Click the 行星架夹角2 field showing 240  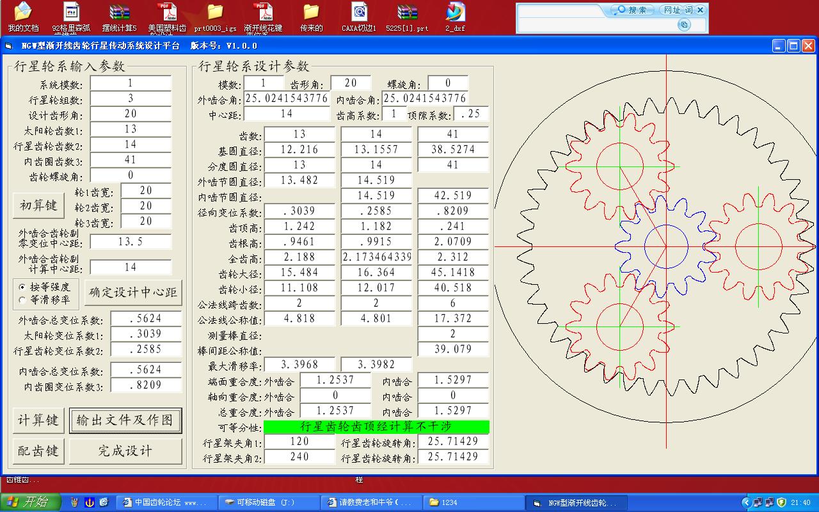[x=299, y=457]
